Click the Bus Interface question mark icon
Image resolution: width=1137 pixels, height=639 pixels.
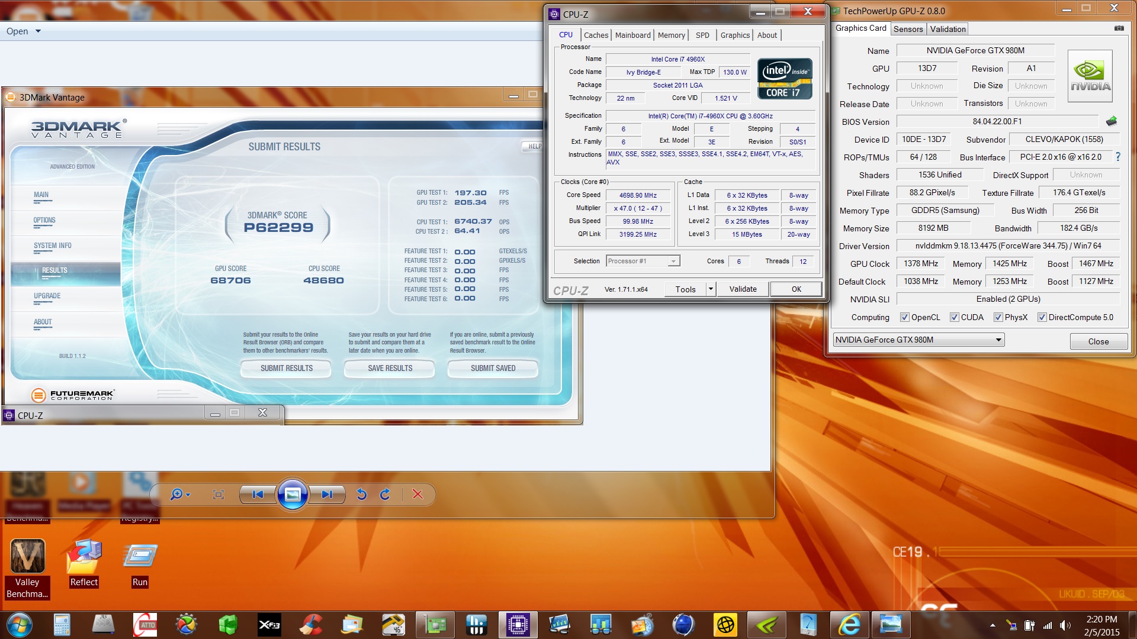click(x=1118, y=157)
